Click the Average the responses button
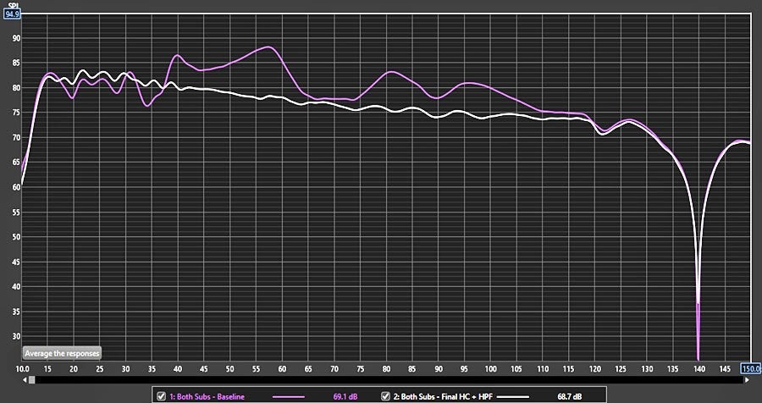Image resolution: width=762 pixels, height=403 pixels. pyautogui.click(x=62, y=353)
